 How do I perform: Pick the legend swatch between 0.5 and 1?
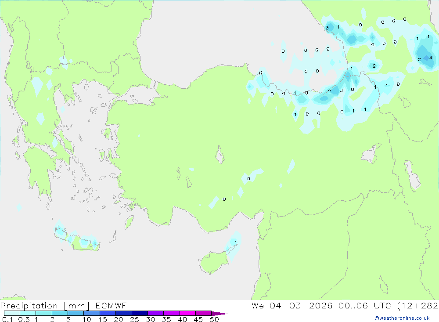[28, 313]
